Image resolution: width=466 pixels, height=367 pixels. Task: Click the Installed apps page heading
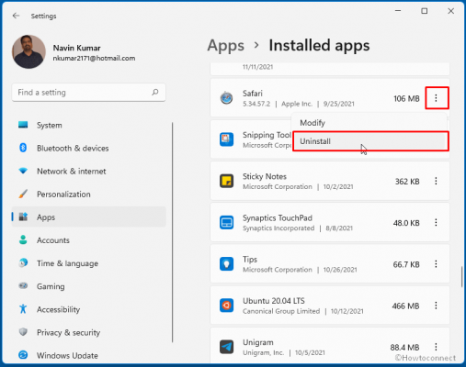319,46
